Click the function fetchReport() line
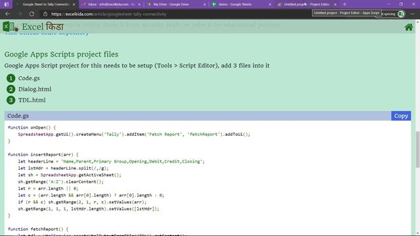 38,229
